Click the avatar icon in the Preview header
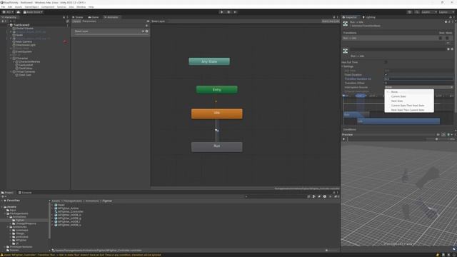The image size is (457, 257). [x=448, y=135]
